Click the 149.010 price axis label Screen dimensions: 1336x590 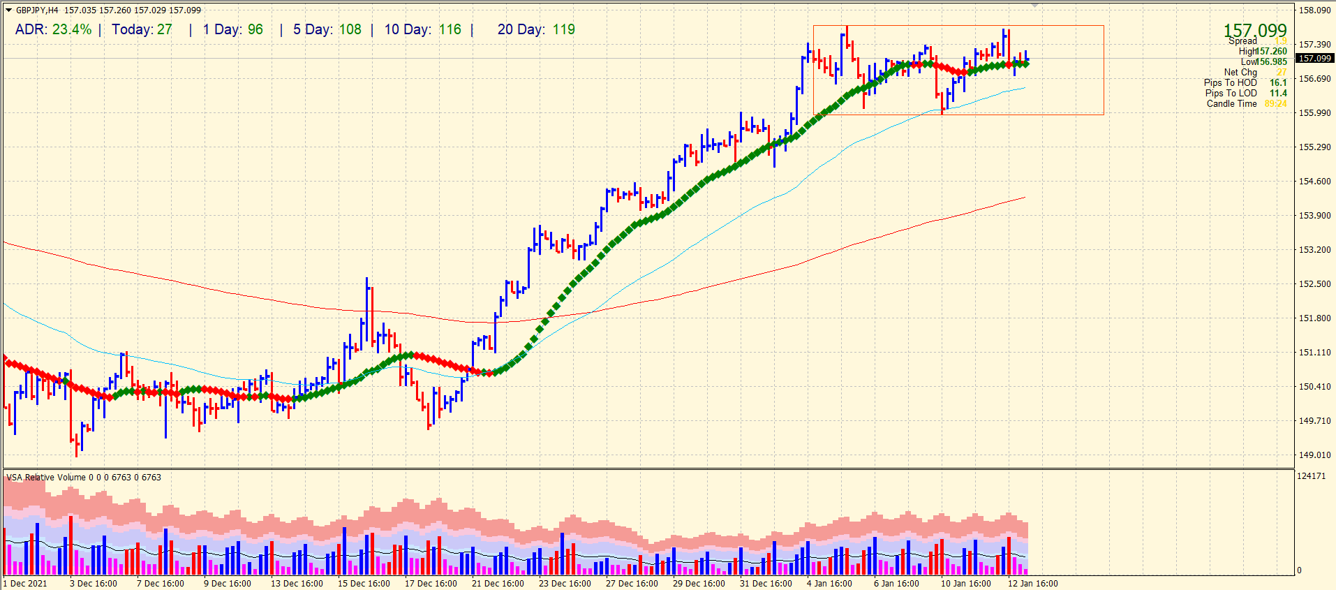point(1314,455)
